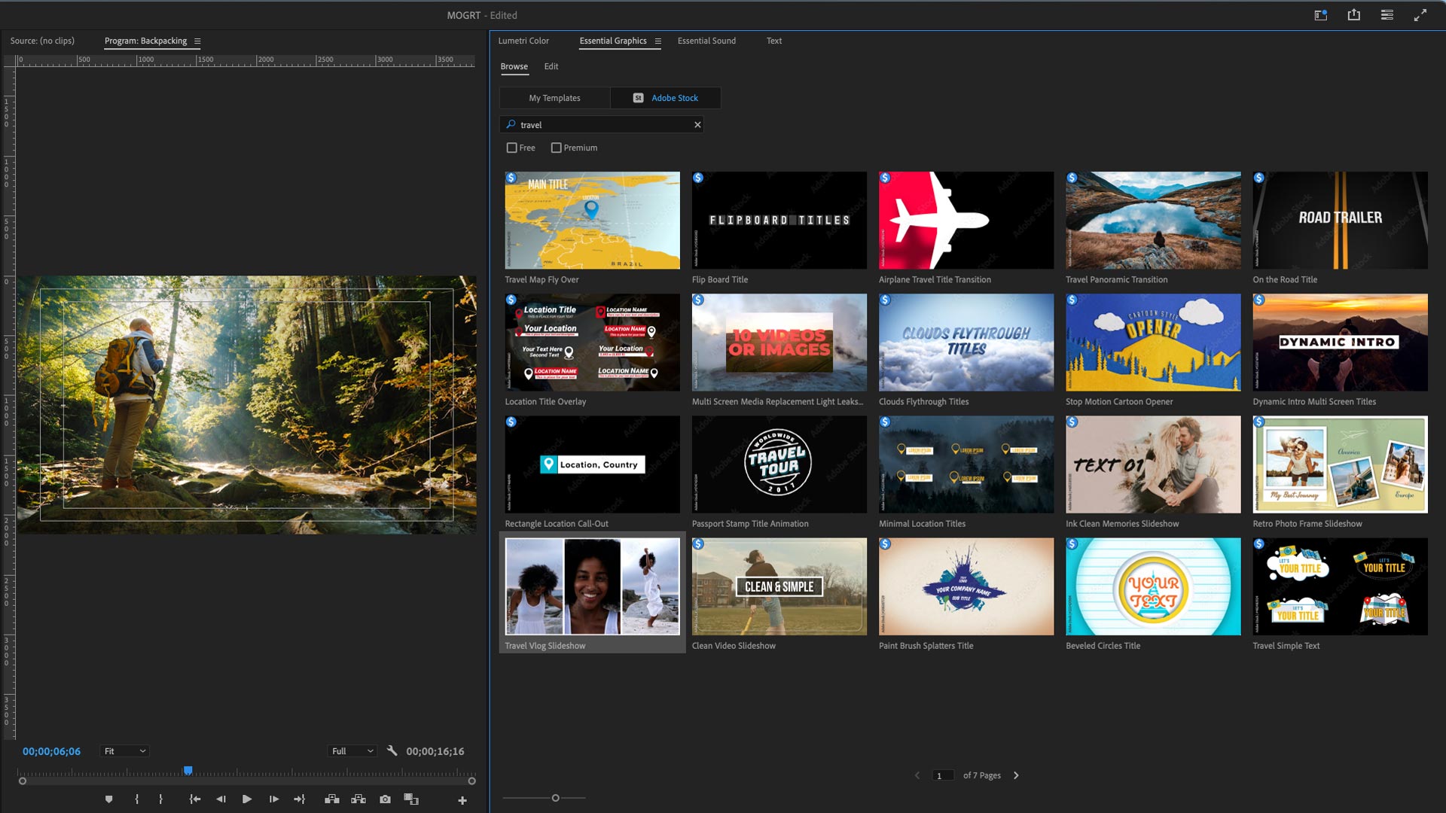Click the Go to In icon

click(x=195, y=799)
